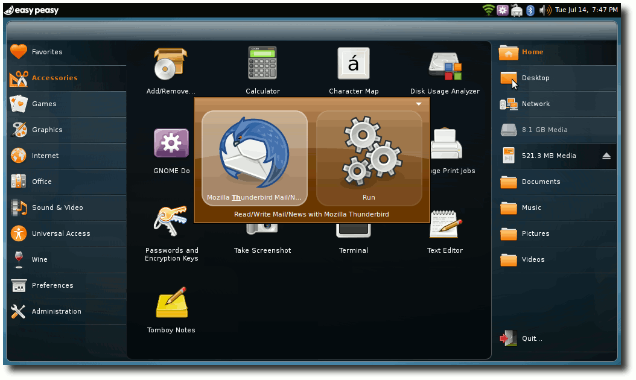
Task: Open the Internet category
Action: coord(67,156)
